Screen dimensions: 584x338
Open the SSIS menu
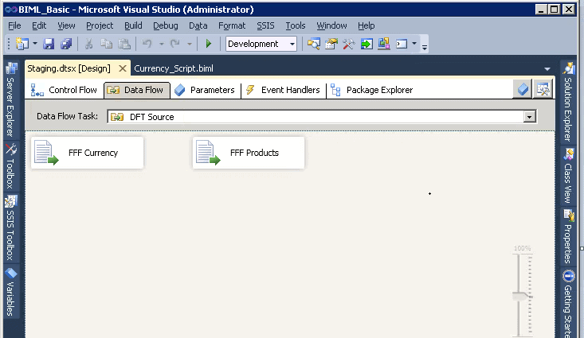[265, 25]
